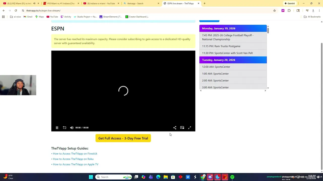Screen dimensions: 323x181
Task: Open the Studio Project bookmark
Action: tap(85, 17)
